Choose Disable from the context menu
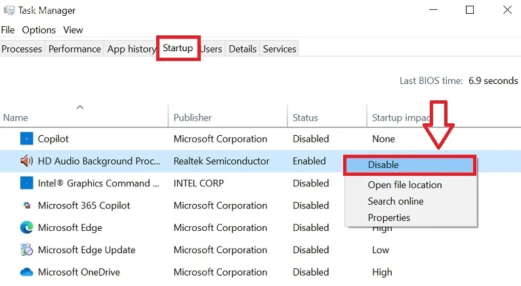521x286 pixels. [383, 165]
